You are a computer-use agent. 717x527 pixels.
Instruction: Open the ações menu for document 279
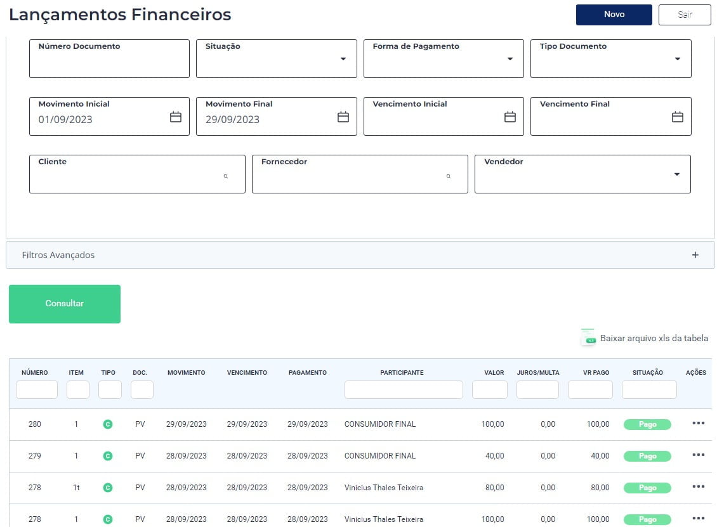[699, 455]
